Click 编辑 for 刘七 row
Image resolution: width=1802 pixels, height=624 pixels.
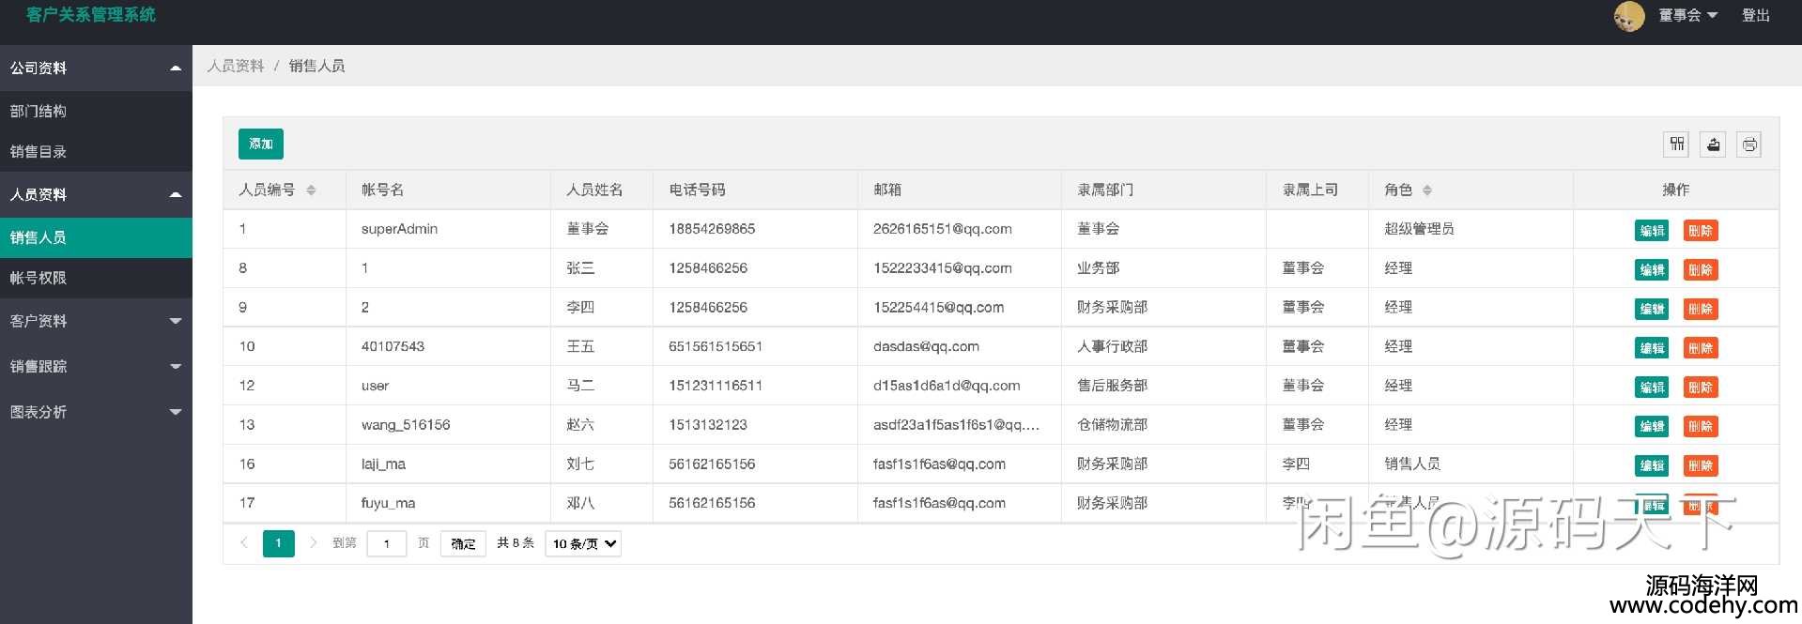(x=1652, y=465)
